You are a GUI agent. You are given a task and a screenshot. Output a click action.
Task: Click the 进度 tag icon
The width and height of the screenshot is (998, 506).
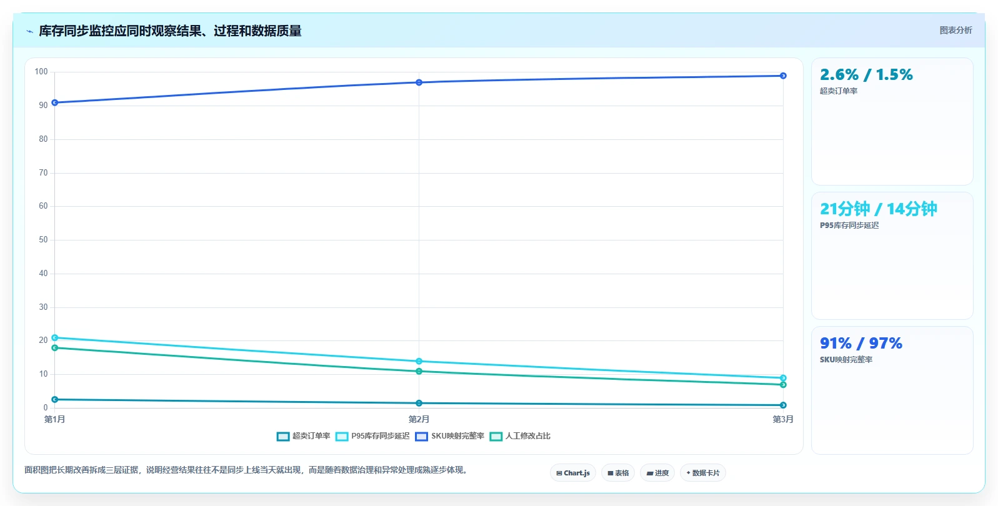650,474
